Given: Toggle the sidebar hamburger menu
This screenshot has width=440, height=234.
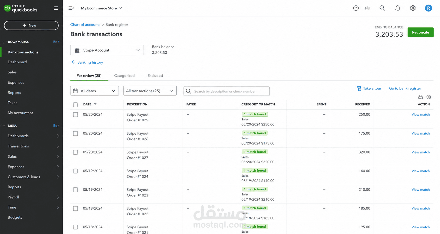Looking at the screenshot, I should click(x=56, y=8).
